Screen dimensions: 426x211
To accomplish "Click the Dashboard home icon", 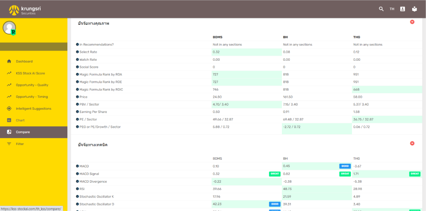I will point(9,61).
